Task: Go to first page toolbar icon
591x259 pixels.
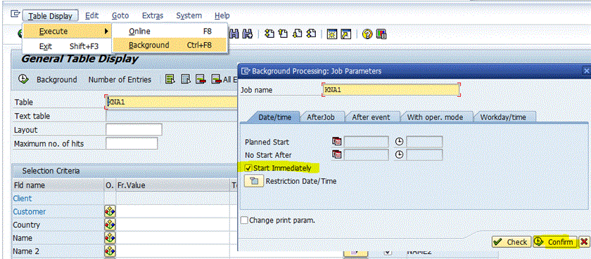Action: click(x=269, y=34)
